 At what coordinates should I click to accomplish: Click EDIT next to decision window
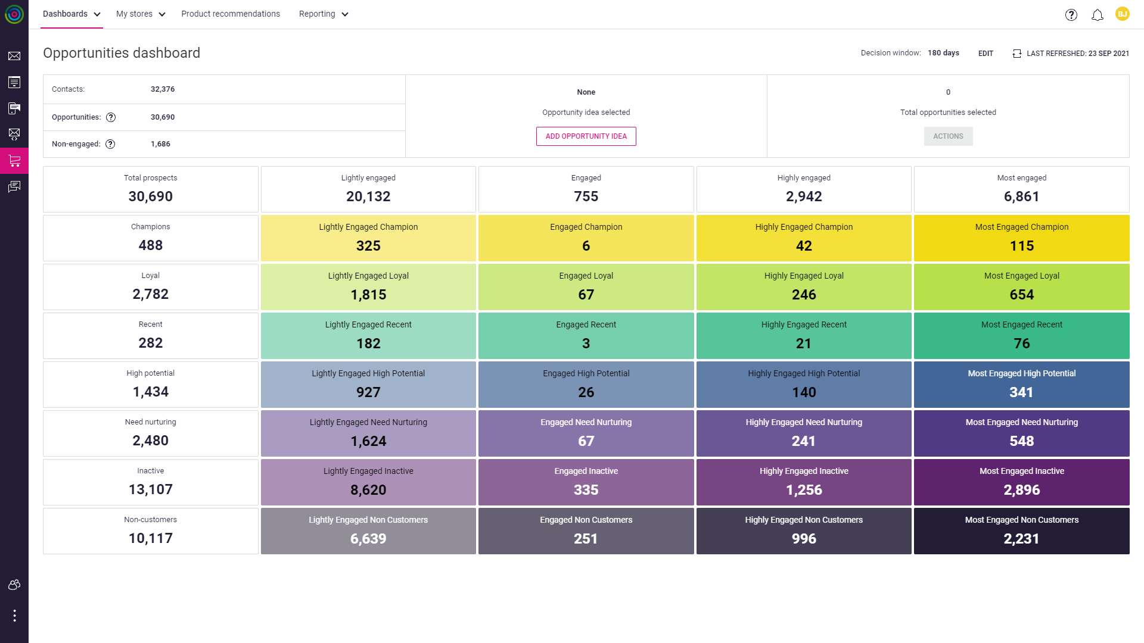[986, 54]
